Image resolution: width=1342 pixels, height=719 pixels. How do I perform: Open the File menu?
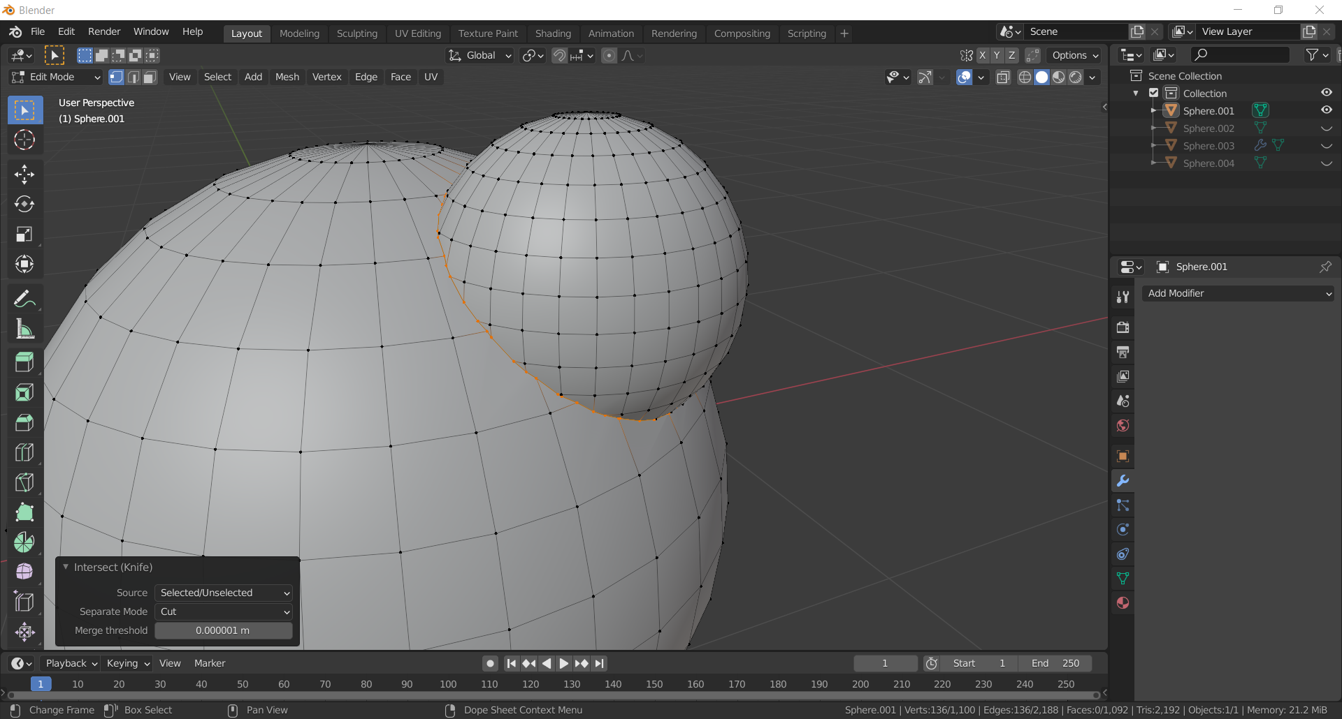coord(38,32)
